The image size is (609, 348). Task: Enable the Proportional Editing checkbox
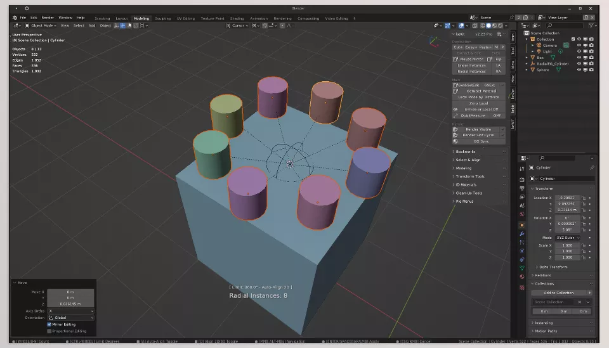[x=49, y=331]
